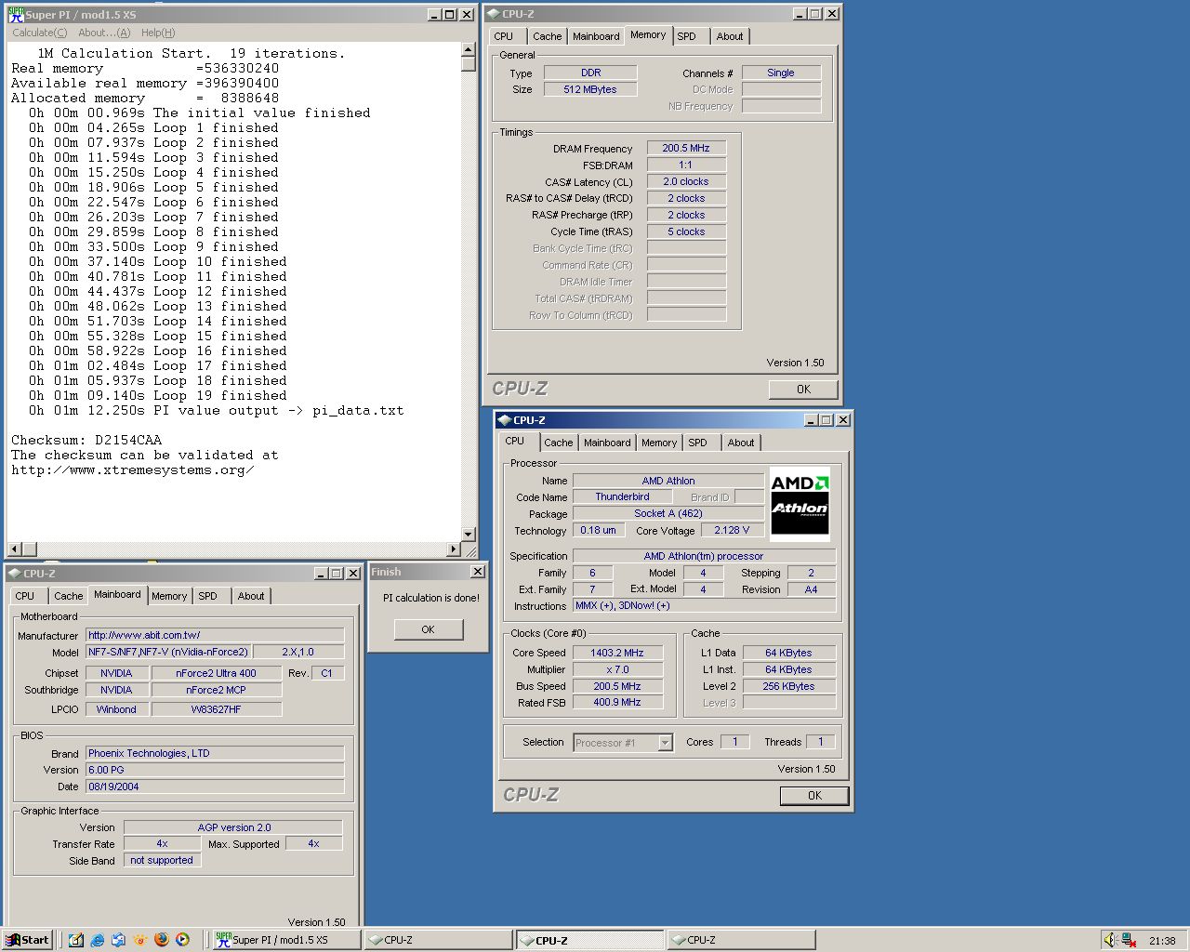Screen dimensions: 1190x952
Task: Open Mainboard tab in processor CPU-Z window
Action: [x=607, y=443]
